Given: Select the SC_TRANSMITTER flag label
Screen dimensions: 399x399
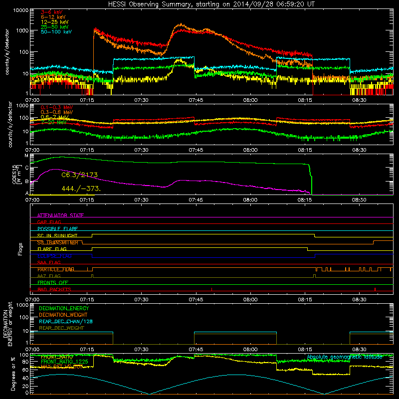Looking at the screenshot, I should tap(58, 242).
